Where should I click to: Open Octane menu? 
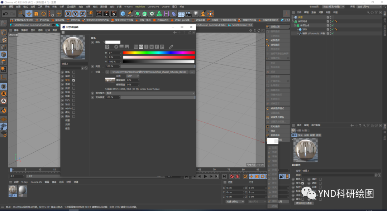tap(166, 7)
